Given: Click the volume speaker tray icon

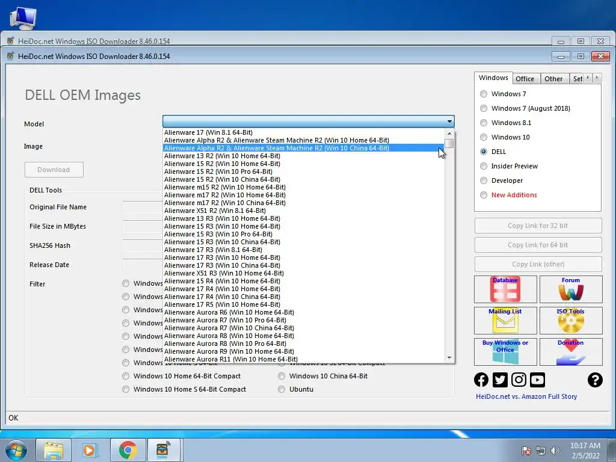Looking at the screenshot, I should (x=555, y=451).
